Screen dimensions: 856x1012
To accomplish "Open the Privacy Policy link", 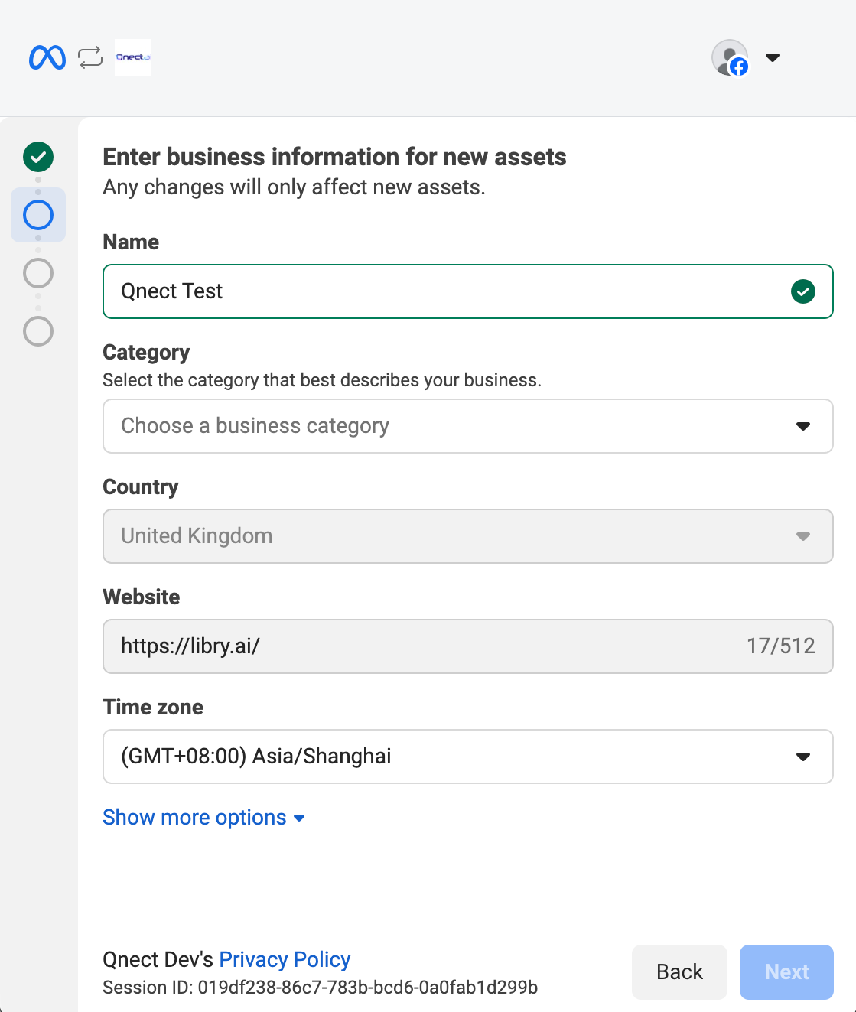I will [285, 959].
